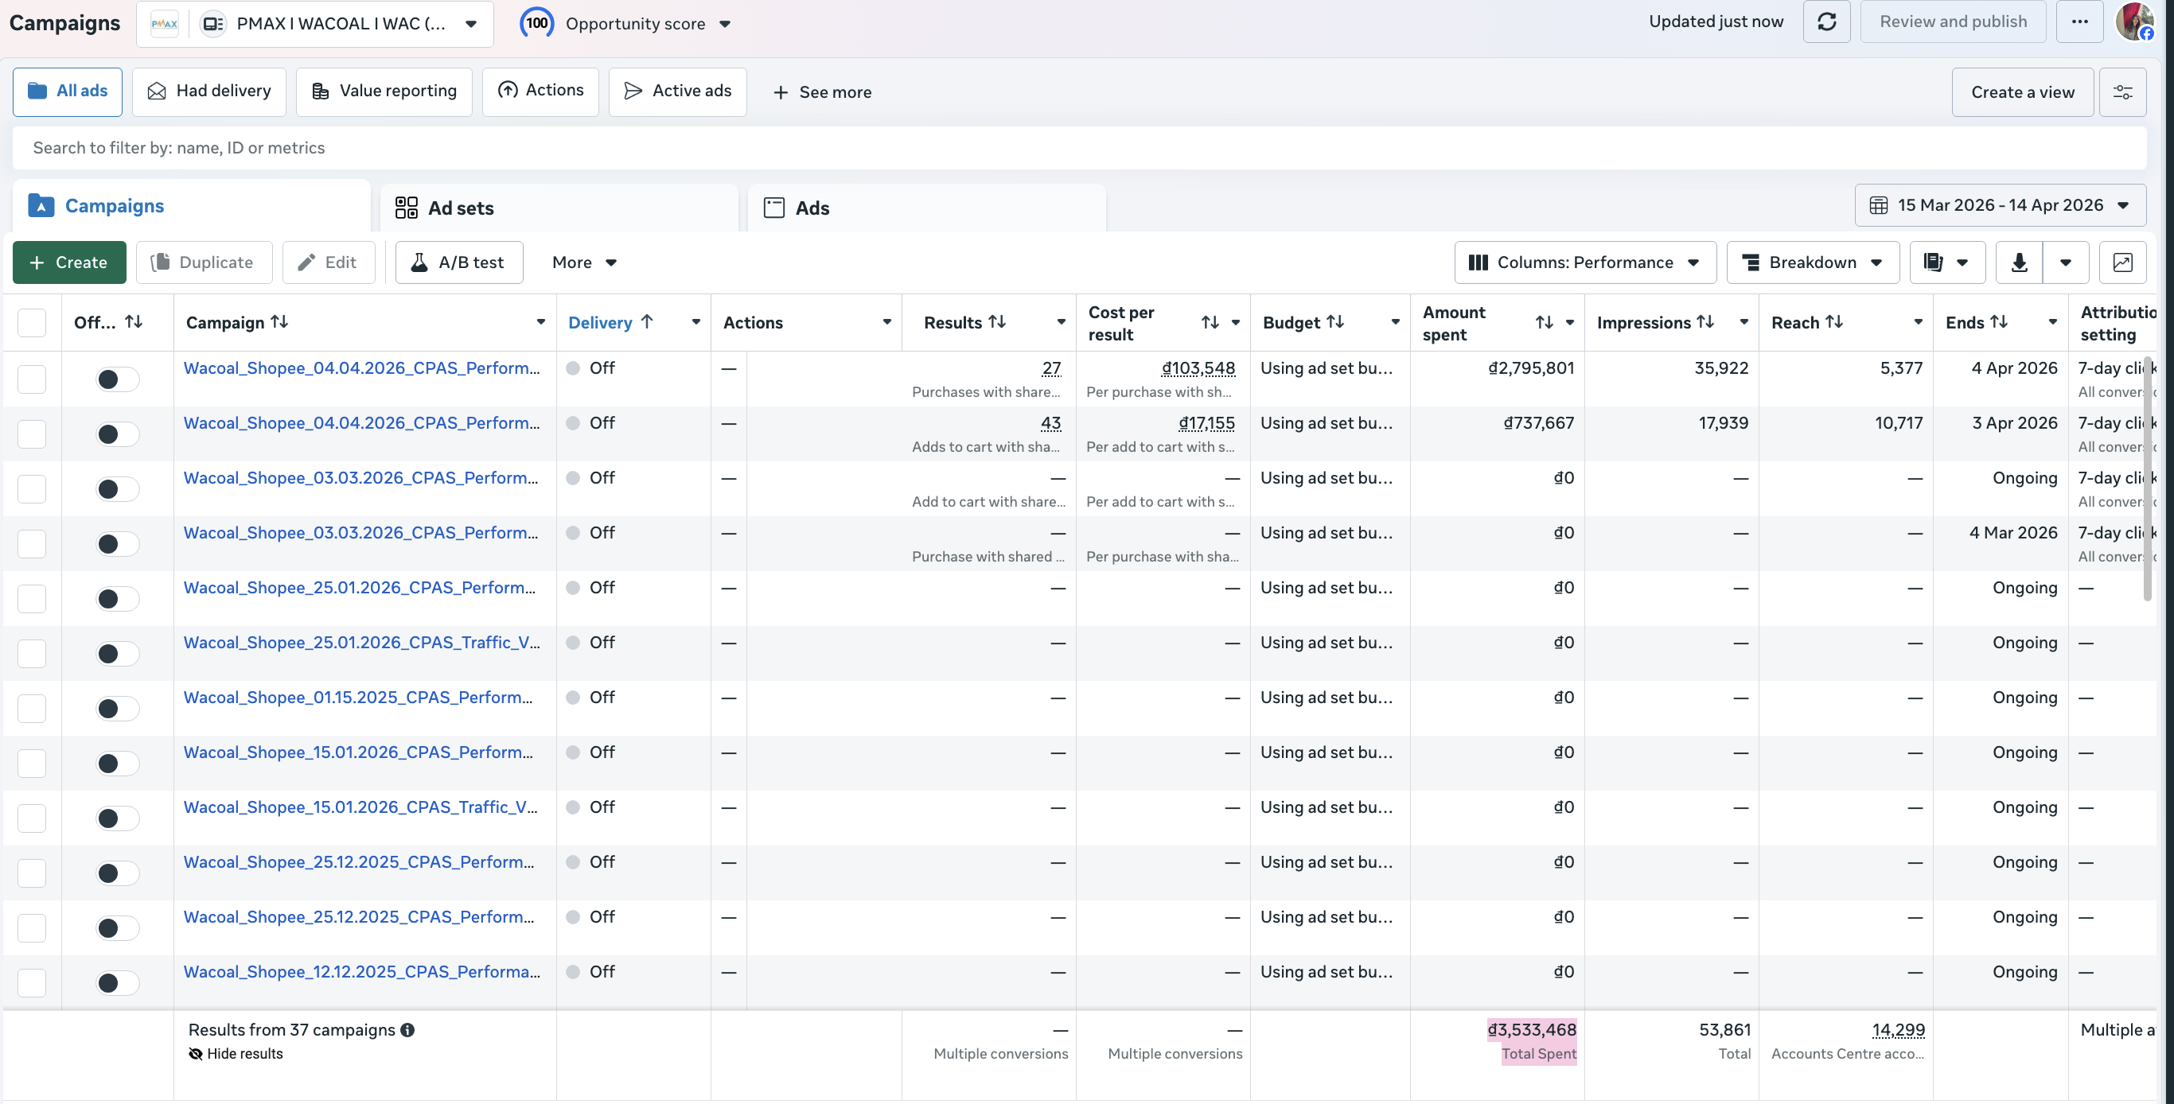Click the refresh data icon
Viewport: 2174px width, 1104px height.
click(x=1826, y=22)
